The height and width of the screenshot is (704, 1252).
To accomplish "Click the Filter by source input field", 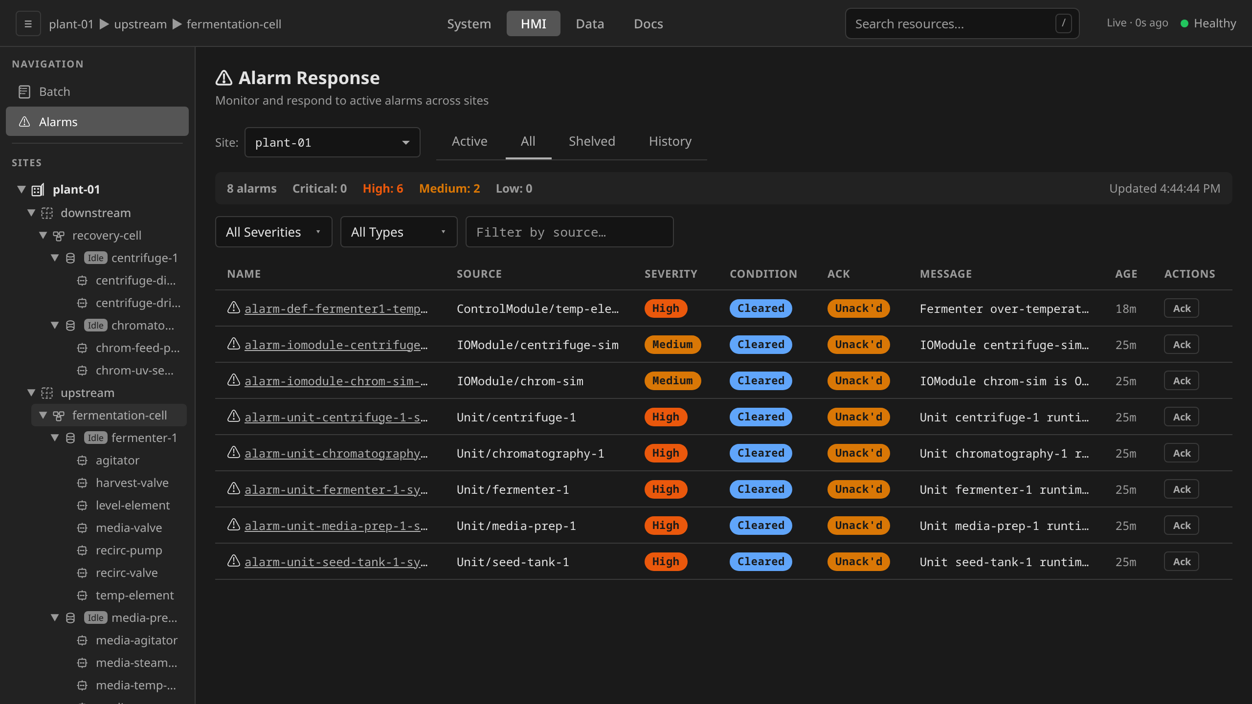I will coord(569,232).
